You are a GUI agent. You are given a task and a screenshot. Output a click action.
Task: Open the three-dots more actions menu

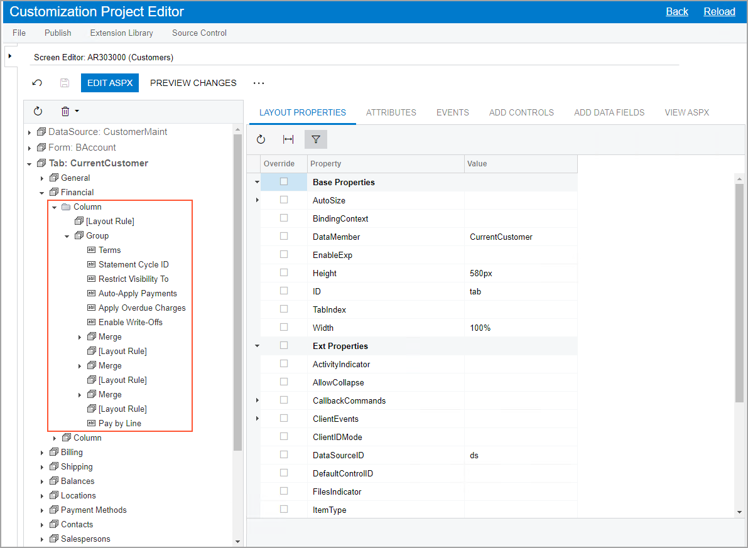click(x=259, y=83)
